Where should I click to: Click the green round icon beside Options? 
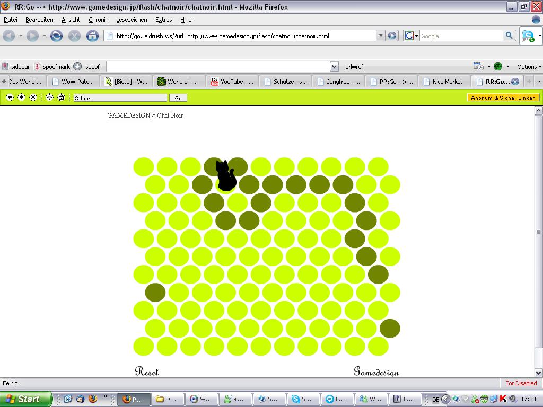(x=498, y=66)
